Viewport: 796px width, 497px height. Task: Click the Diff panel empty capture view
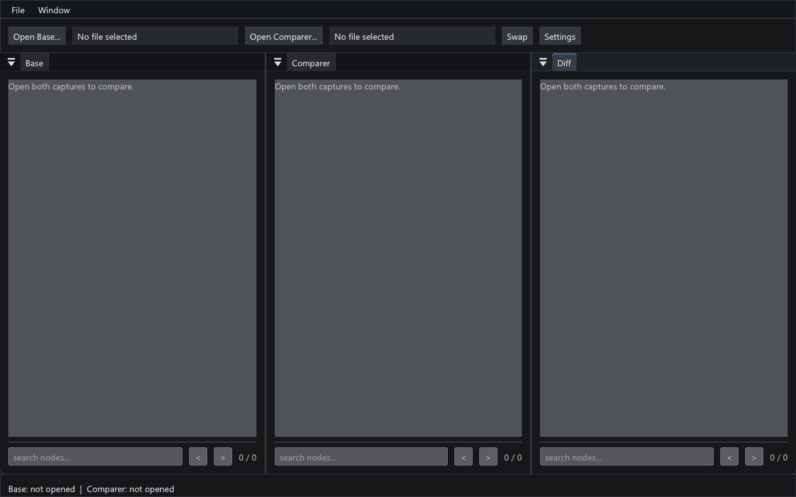tap(664, 258)
